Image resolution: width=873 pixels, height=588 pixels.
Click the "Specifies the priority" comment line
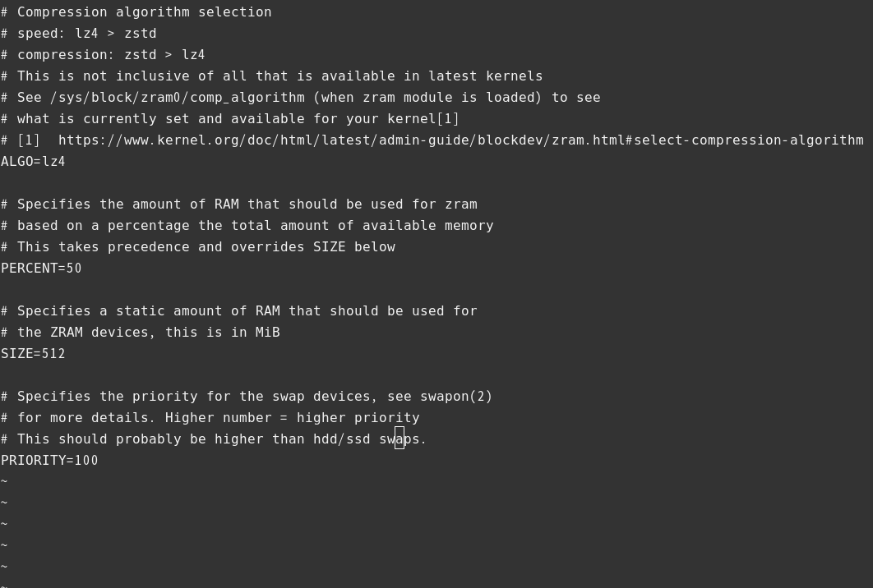click(107, 397)
